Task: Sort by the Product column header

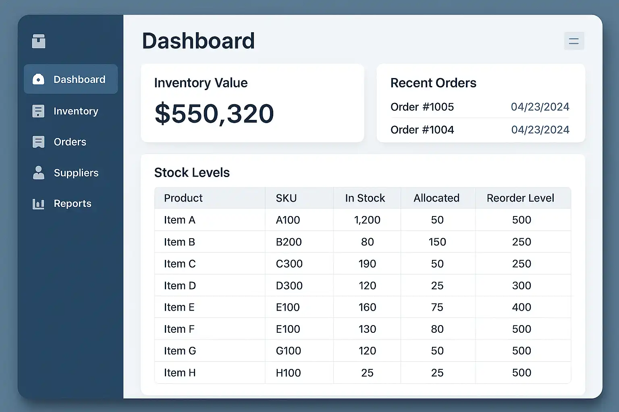Action: 183,198
